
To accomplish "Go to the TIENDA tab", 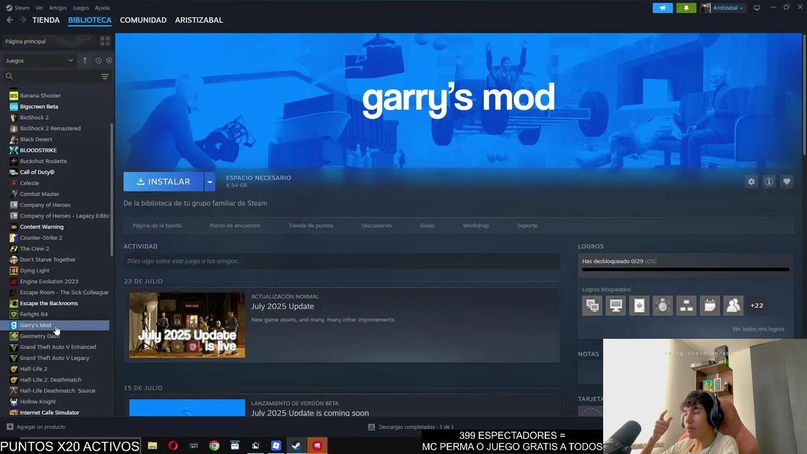I will pyautogui.click(x=46, y=20).
